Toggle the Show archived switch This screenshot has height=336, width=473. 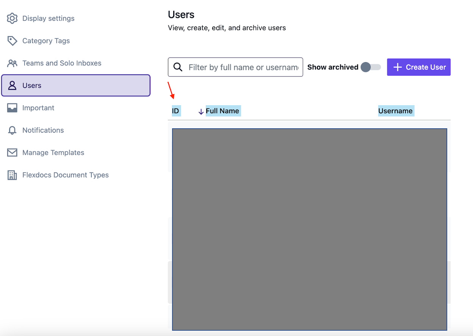pyautogui.click(x=371, y=67)
